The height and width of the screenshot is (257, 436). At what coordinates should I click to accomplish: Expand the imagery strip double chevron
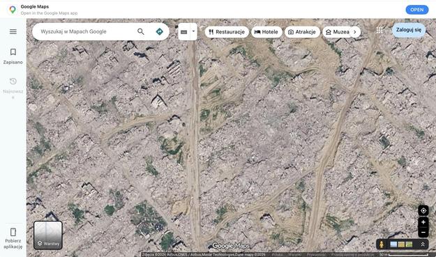[x=423, y=244]
